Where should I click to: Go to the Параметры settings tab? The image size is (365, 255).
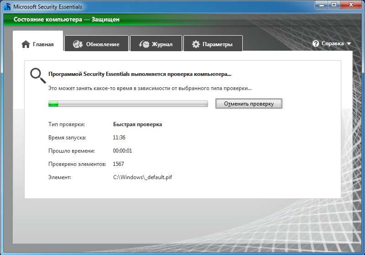pyautogui.click(x=213, y=43)
